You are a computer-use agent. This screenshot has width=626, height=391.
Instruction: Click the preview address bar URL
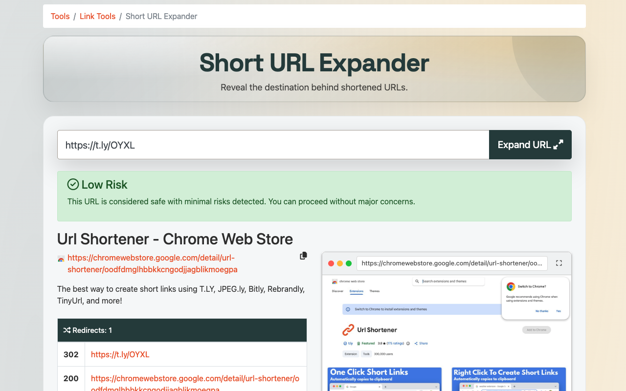point(452,263)
